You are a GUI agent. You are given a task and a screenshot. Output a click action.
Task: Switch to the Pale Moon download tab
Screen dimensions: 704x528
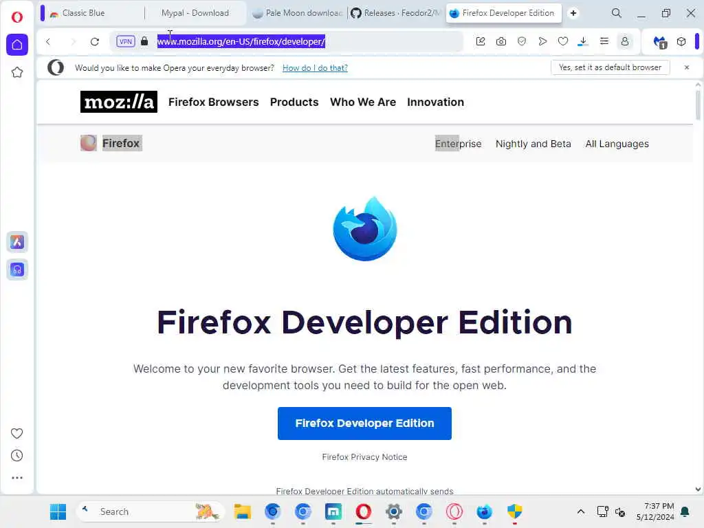(297, 13)
